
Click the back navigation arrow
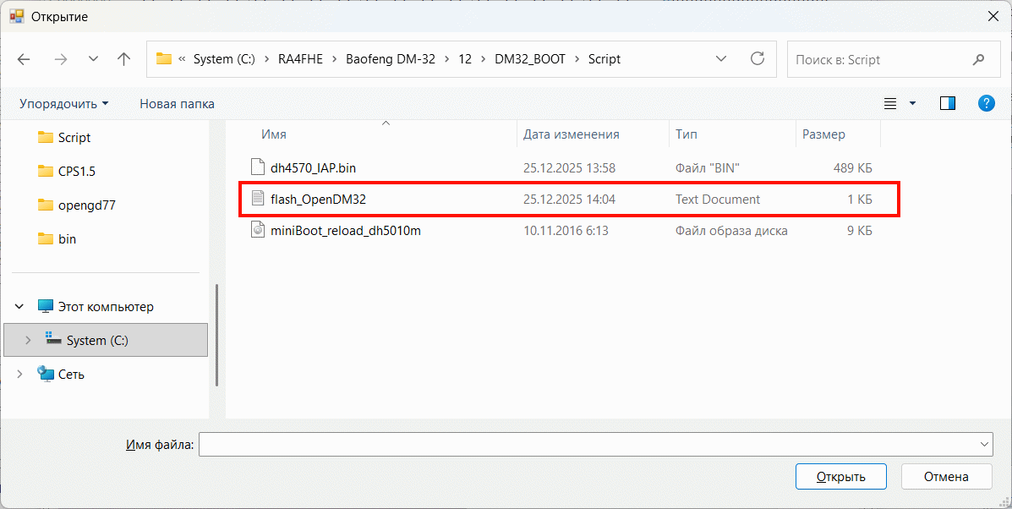point(24,59)
